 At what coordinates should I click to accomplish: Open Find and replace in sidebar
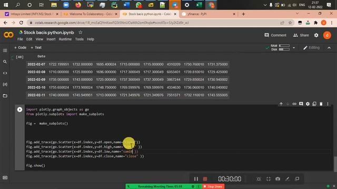point(5,62)
